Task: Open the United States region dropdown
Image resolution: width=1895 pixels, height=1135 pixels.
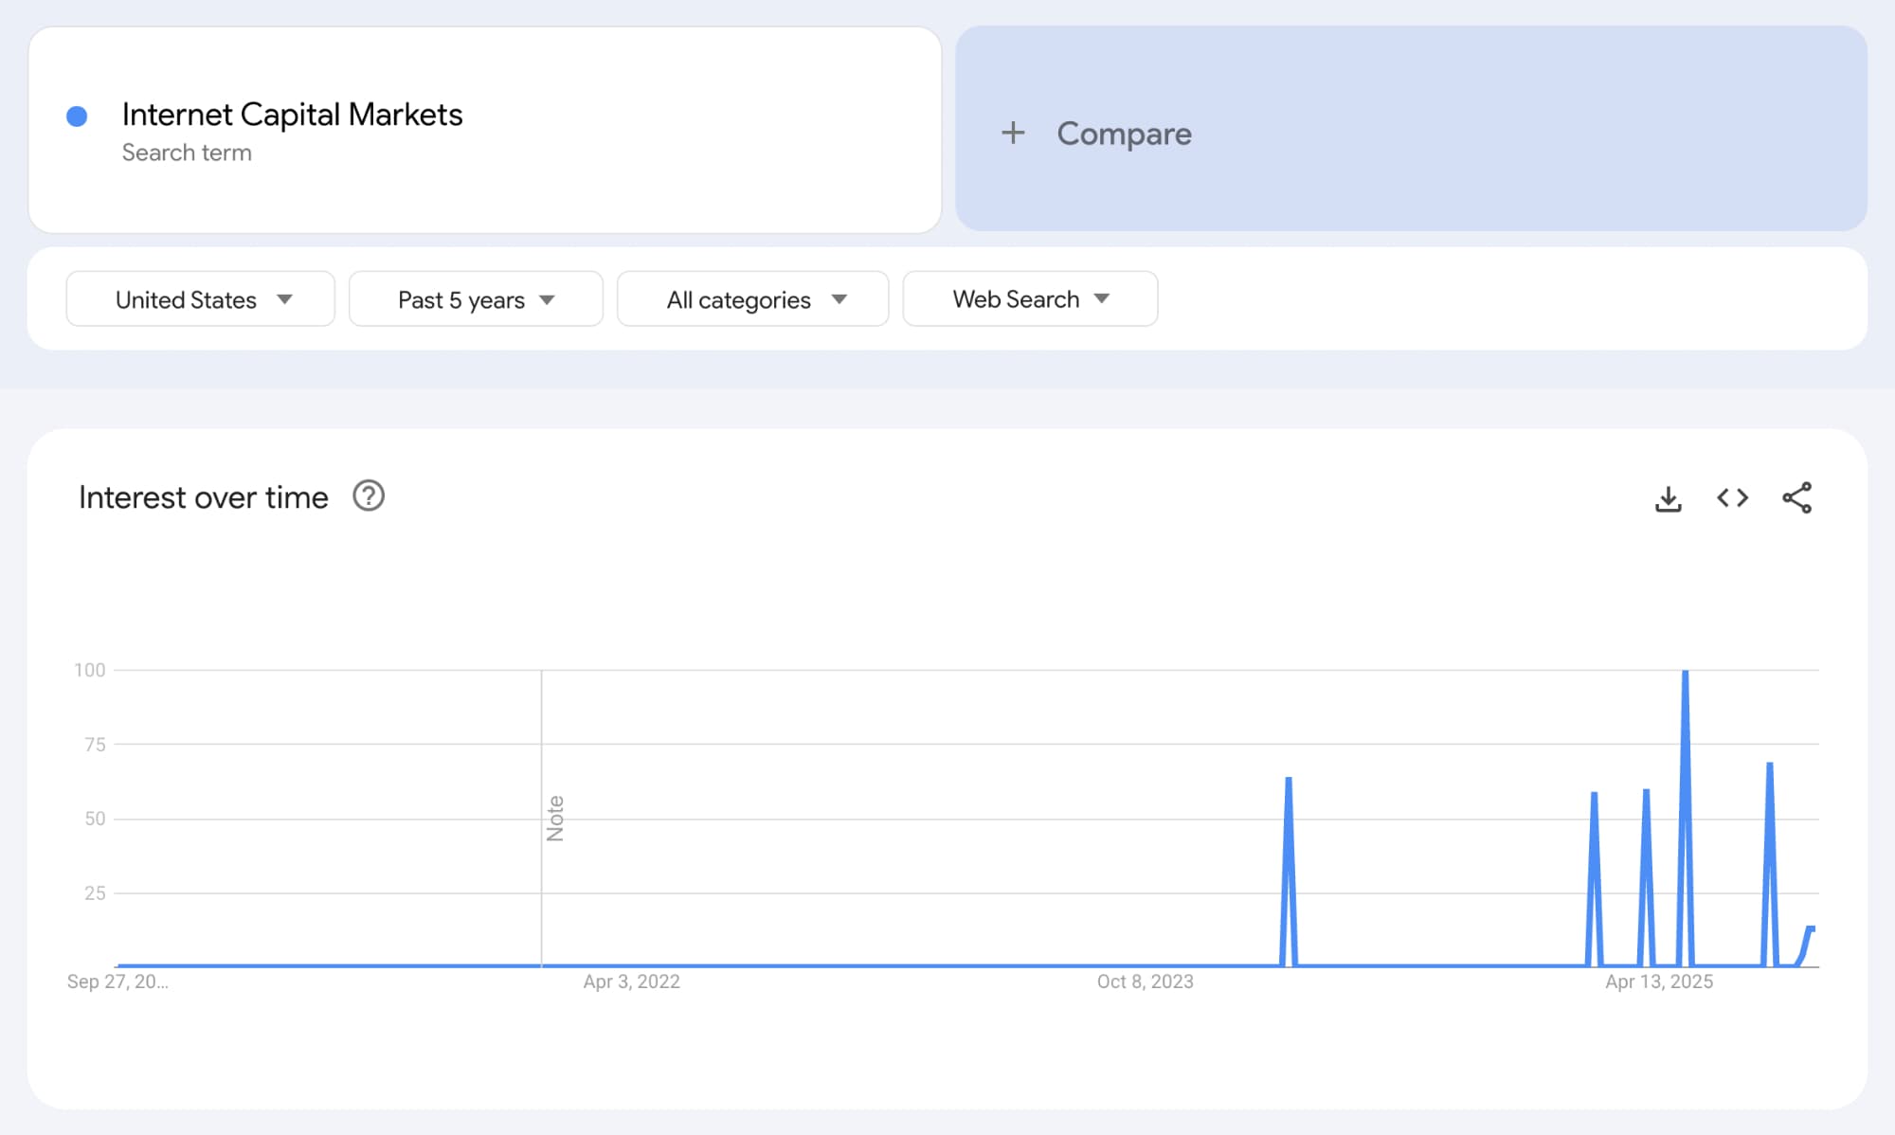Action: coord(200,299)
